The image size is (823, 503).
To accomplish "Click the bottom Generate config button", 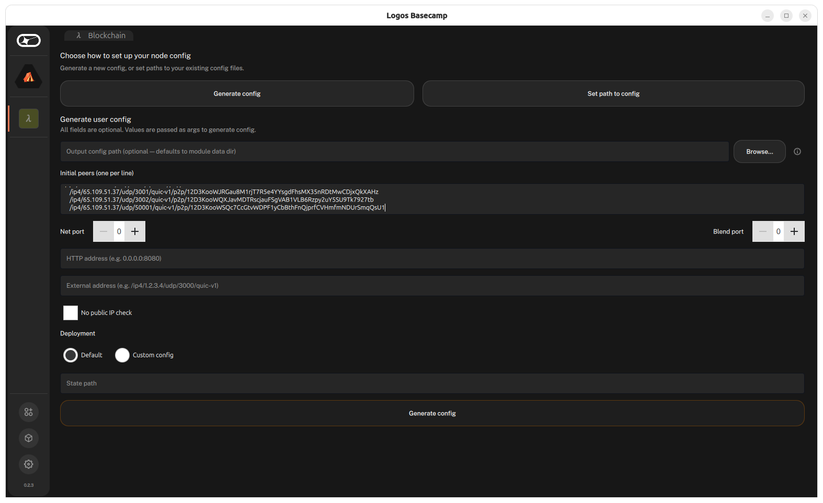I will [x=432, y=413].
